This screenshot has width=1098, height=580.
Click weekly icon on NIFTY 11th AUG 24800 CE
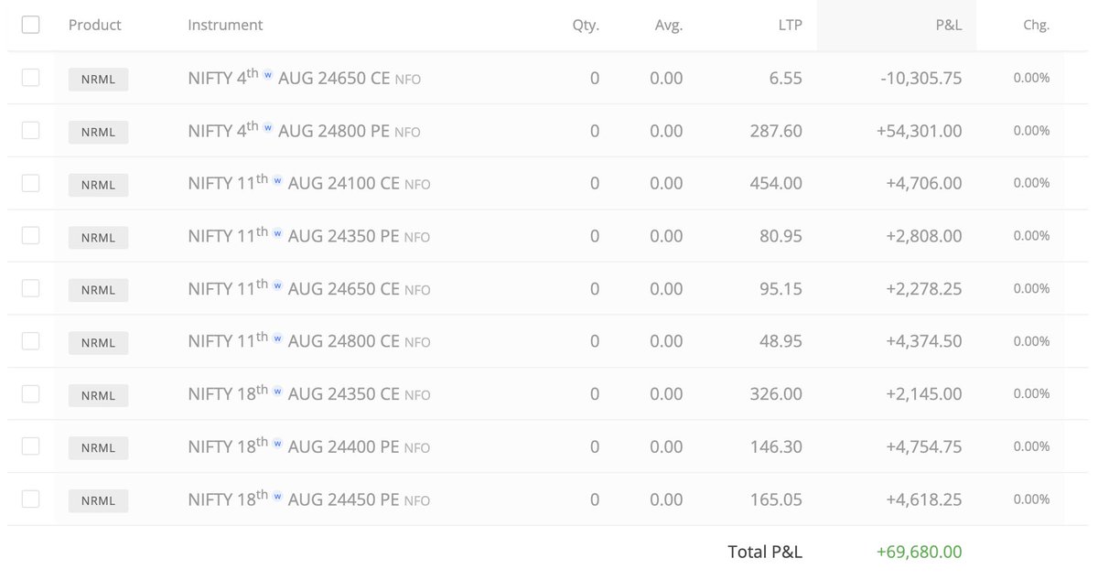tap(277, 339)
